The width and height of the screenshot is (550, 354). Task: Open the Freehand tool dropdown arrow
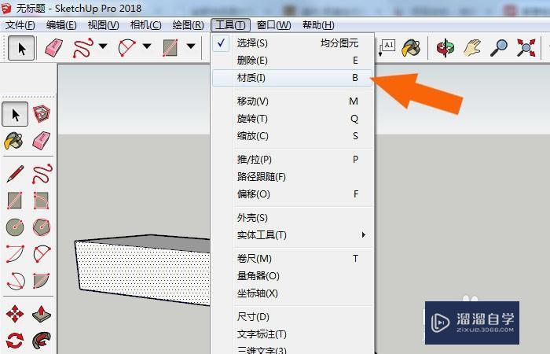click(x=103, y=46)
